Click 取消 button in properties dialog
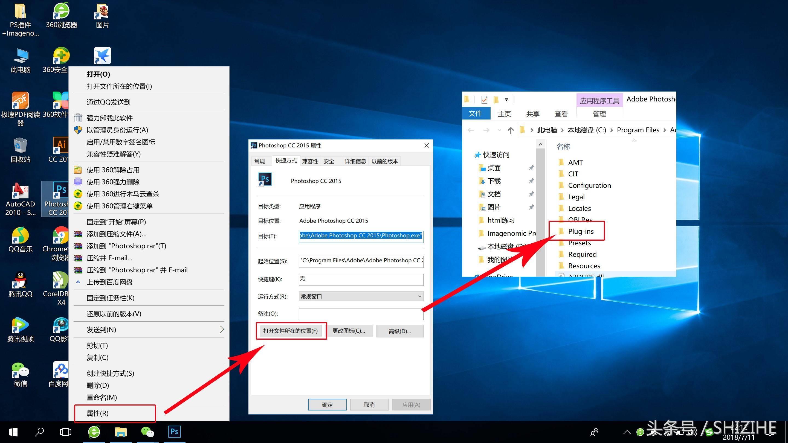 369,404
